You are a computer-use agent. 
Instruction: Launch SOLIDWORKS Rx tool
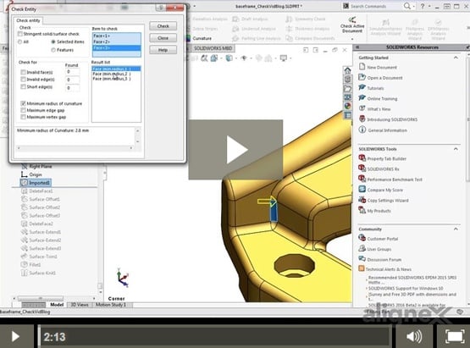click(379, 169)
